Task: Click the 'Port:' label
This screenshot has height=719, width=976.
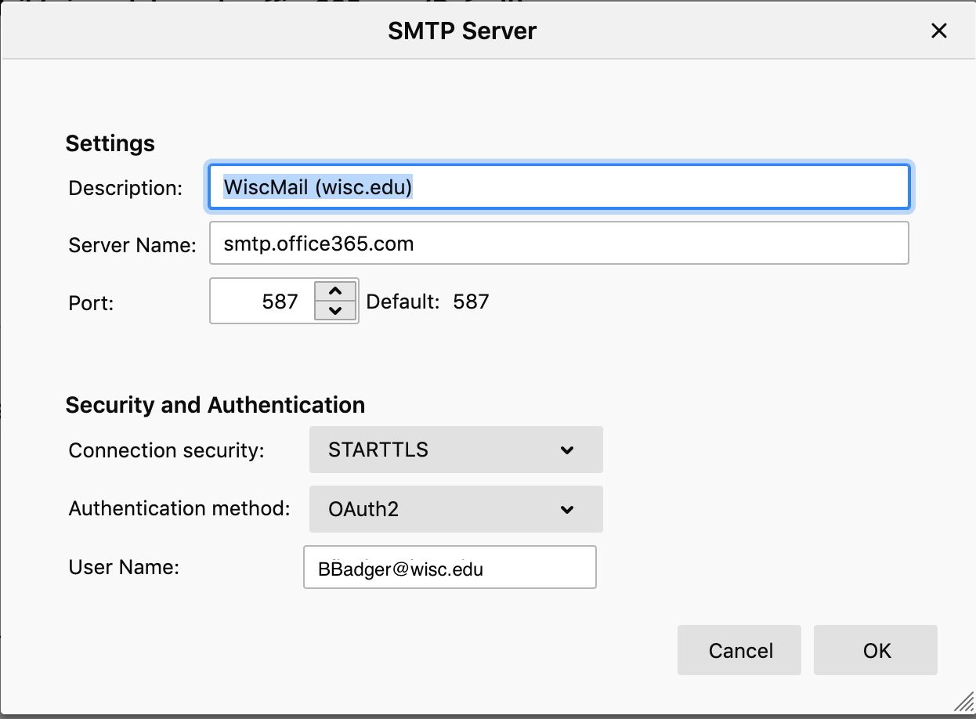Action: (92, 303)
